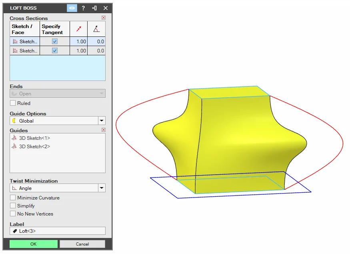Clear Cross Sections with the red X icon
The width and height of the screenshot is (350, 254).
point(104,18)
